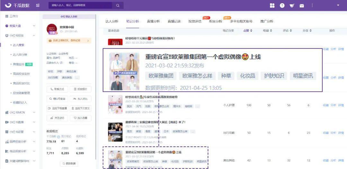Click 收藏 for the 出行攻略 note row
Screen dimensions: 347x169
pos(326,133)
